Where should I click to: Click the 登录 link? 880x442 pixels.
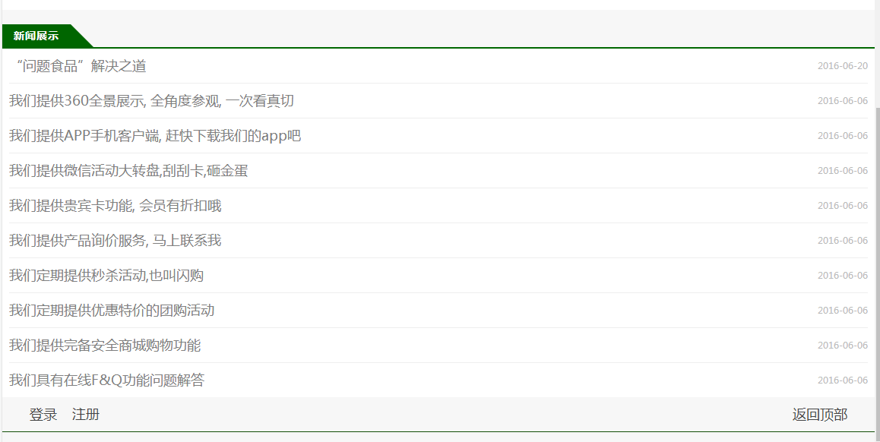pos(43,415)
